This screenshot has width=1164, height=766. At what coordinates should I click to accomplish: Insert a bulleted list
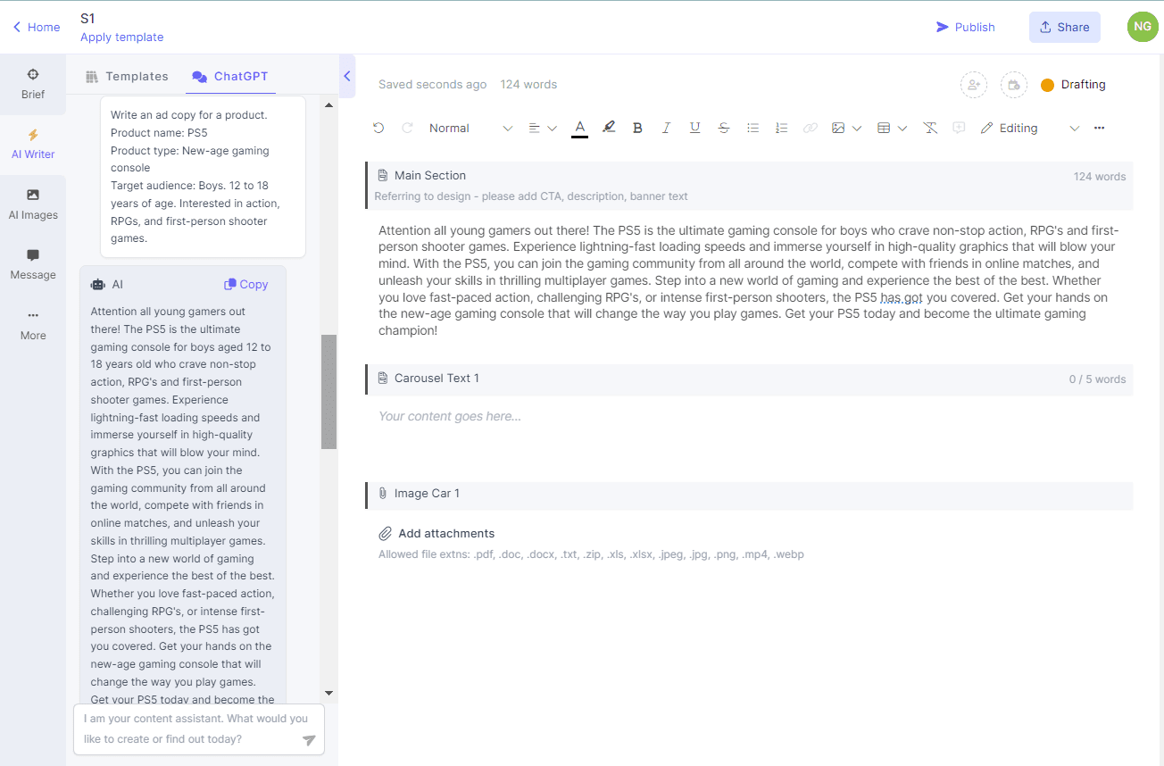pyautogui.click(x=752, y=128)
